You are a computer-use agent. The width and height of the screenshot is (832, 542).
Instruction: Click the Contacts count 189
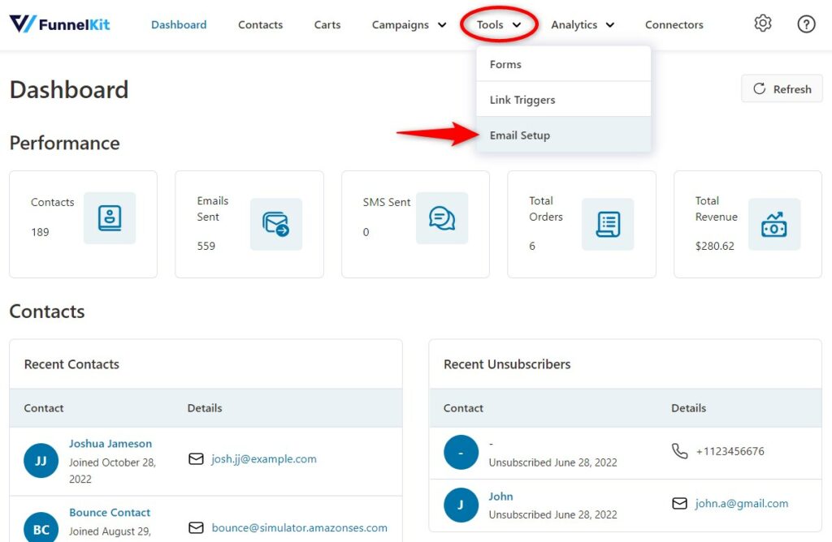pos(40,232)
